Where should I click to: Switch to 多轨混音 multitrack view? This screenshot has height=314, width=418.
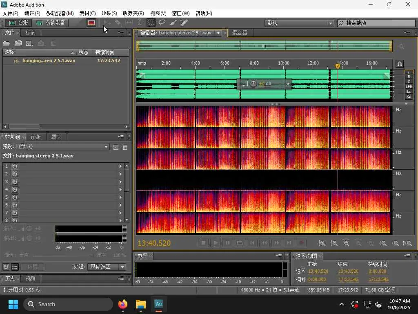pyautogui.click(x=51, y=23)
